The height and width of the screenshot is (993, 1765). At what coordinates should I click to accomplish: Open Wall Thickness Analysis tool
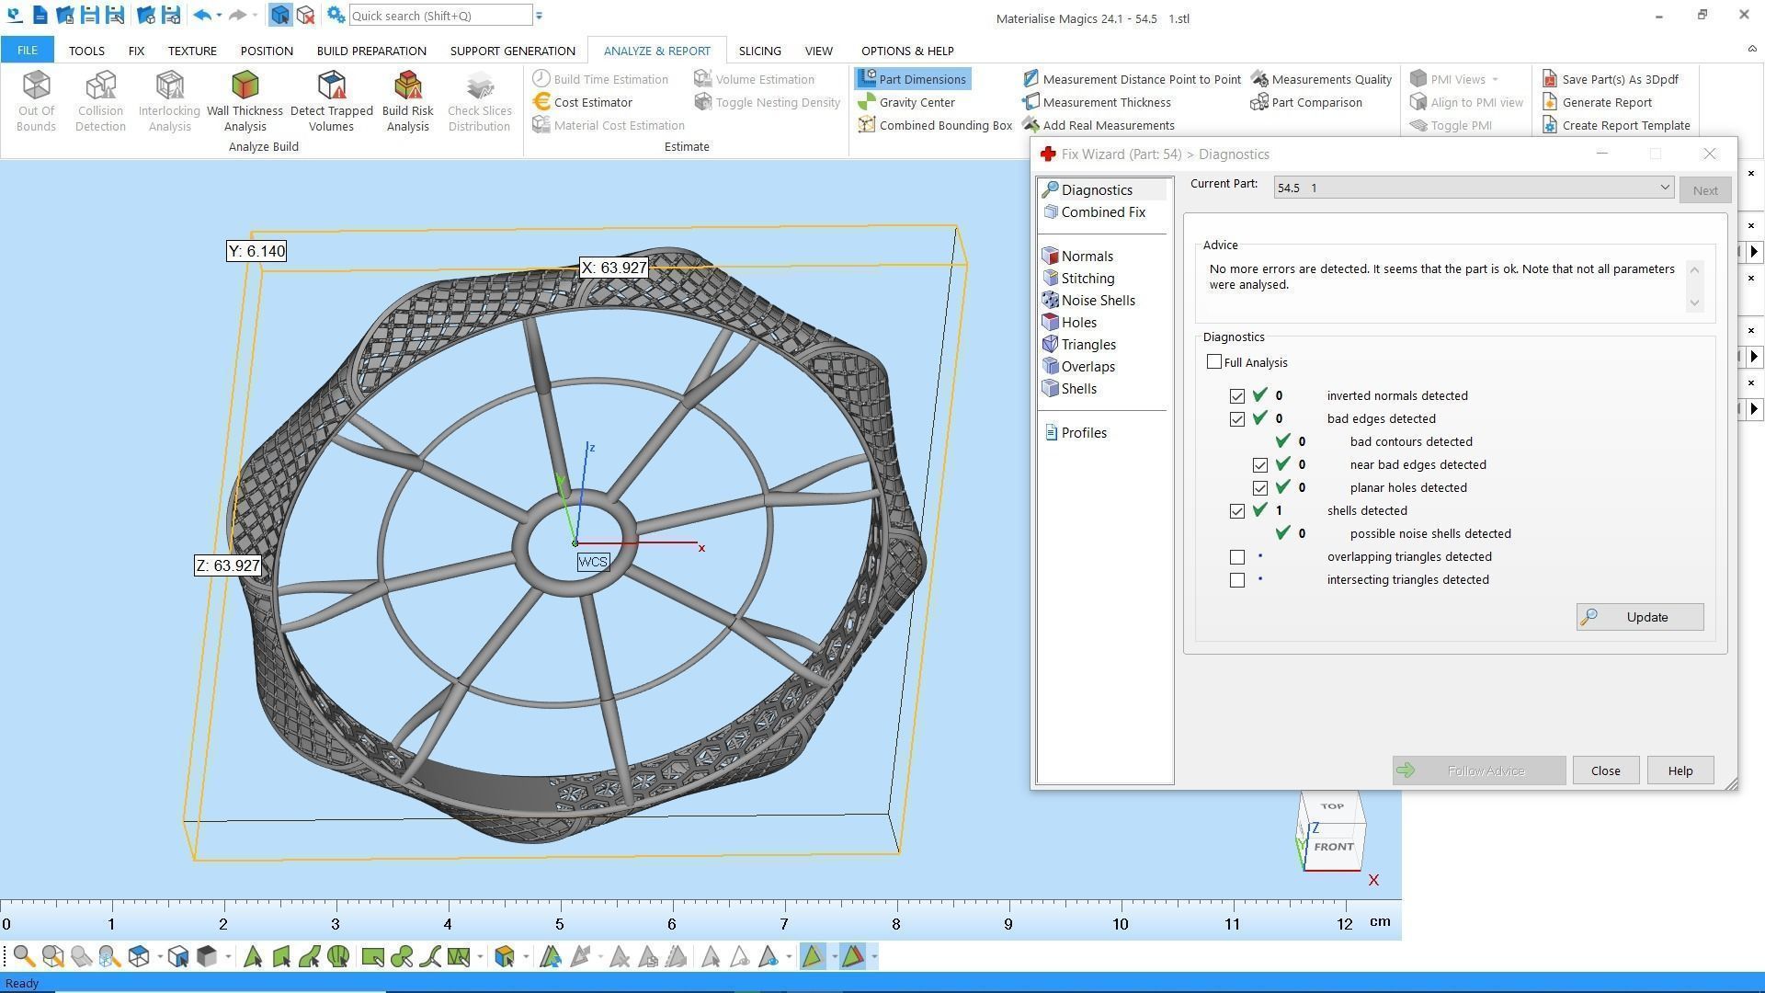[x=245, y=101]
